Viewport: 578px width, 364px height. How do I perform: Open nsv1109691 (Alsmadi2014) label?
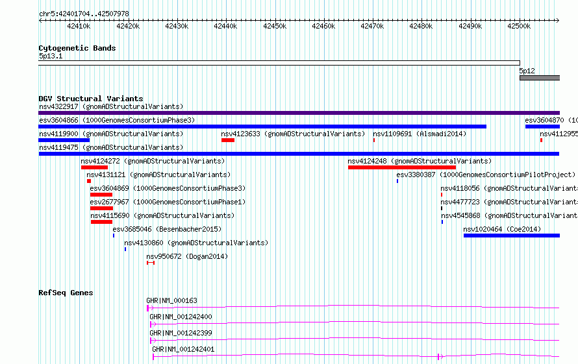click(420, 134)
